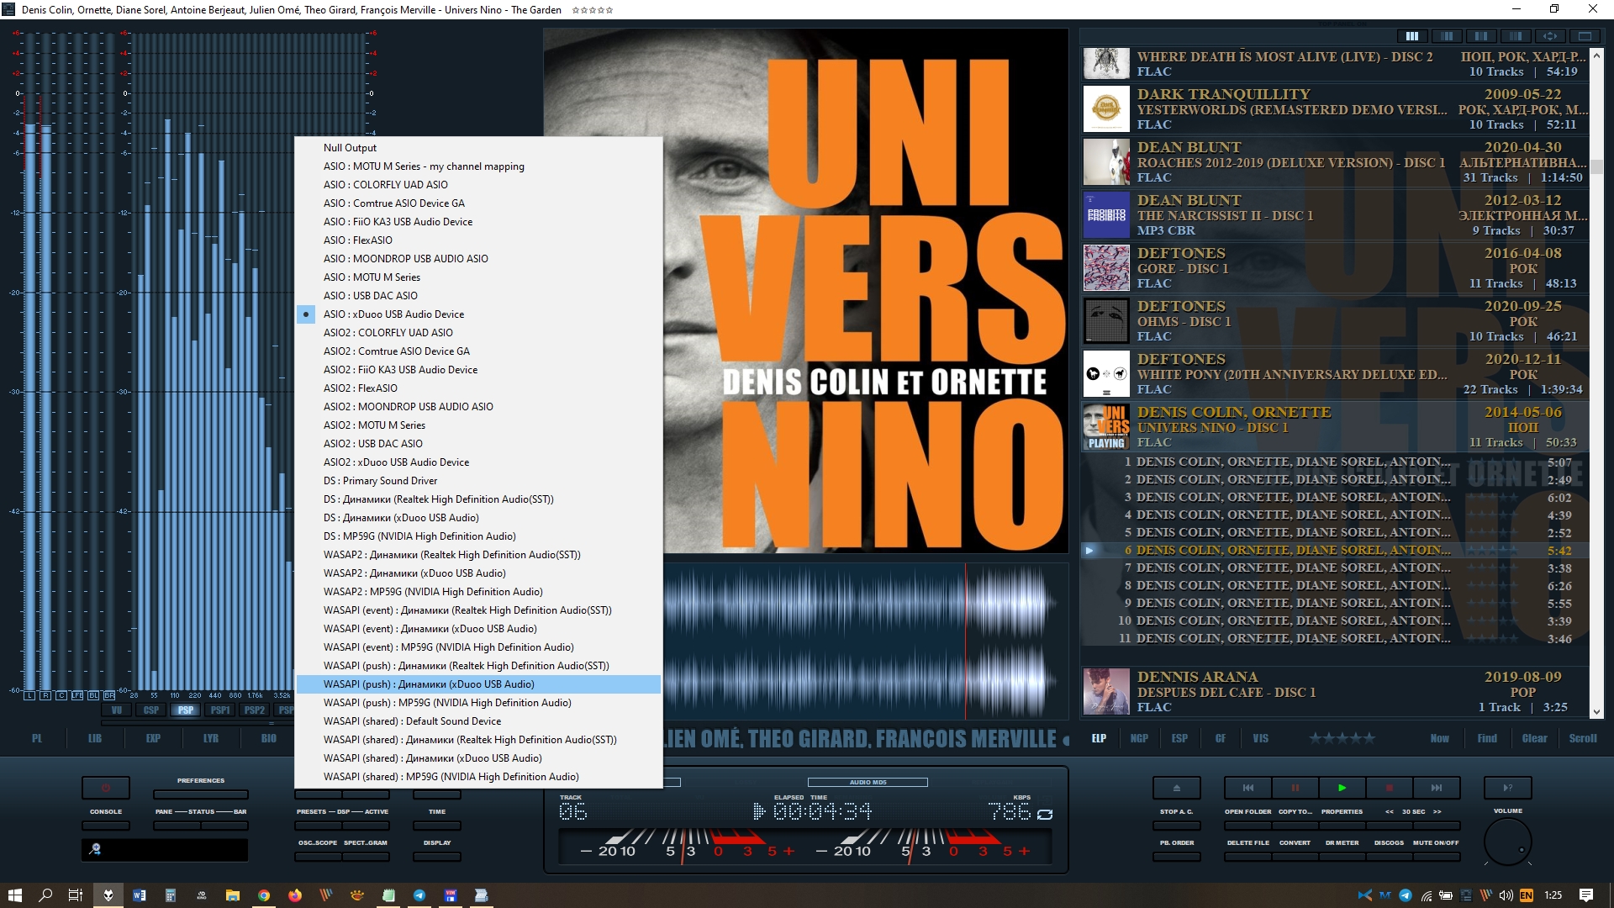Pause playback with the pause icon
Image resolution: width=1614 pixels, height=908 pixels.
[x=1295, y=788]
